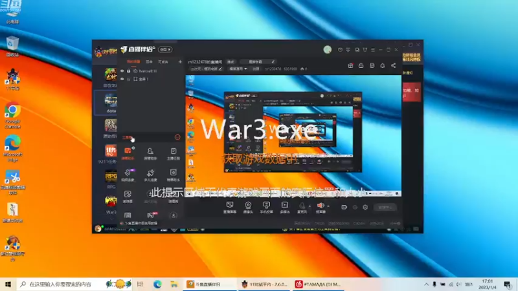Open the multi-person link-mic tool
Image resolution: width=518 pixels, height=291 pixels.
tap(150, 175)
